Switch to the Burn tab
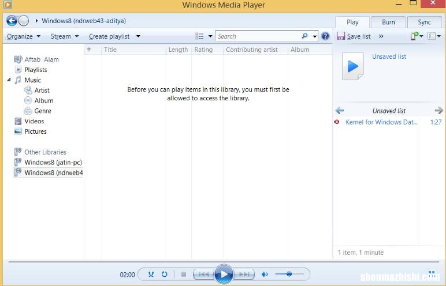Screen dimensions: 446x286 [388, 22]
